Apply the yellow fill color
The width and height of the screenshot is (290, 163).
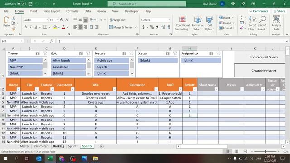click(x=55, y=27)
